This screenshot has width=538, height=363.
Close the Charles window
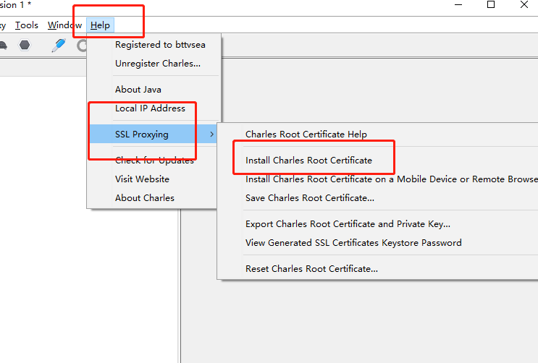(524, 5)
